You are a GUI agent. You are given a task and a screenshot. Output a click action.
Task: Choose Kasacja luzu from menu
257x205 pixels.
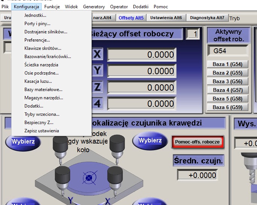point(38,81)
